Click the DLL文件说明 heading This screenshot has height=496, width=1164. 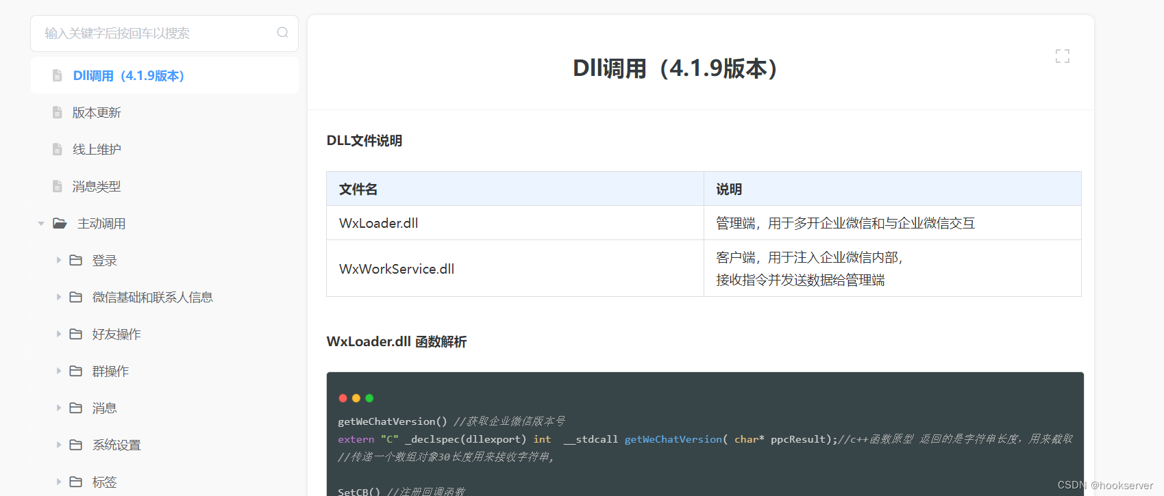(364, 140)
